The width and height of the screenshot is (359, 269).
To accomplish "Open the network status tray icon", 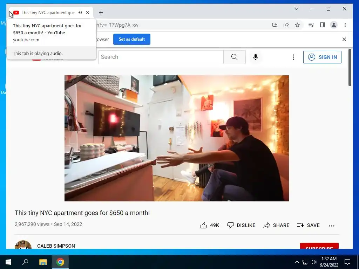I will (305, 262).
